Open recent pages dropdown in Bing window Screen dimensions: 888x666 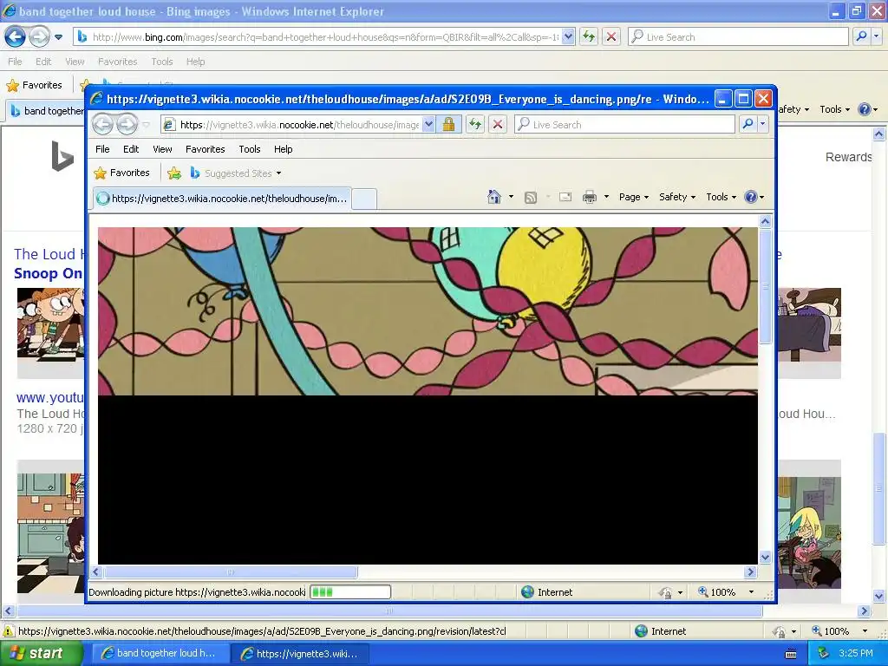click(x=58, y=37)
